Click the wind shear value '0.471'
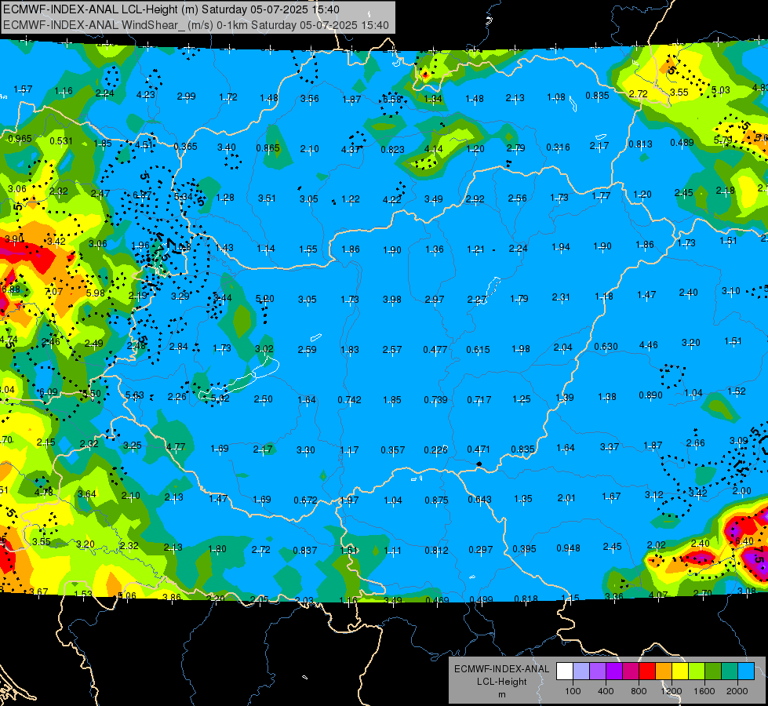Screen dimensions: 768x706 coord(479,449)
